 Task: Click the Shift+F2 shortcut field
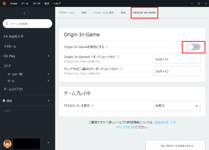pyautogui.click(x=177, y=71)
